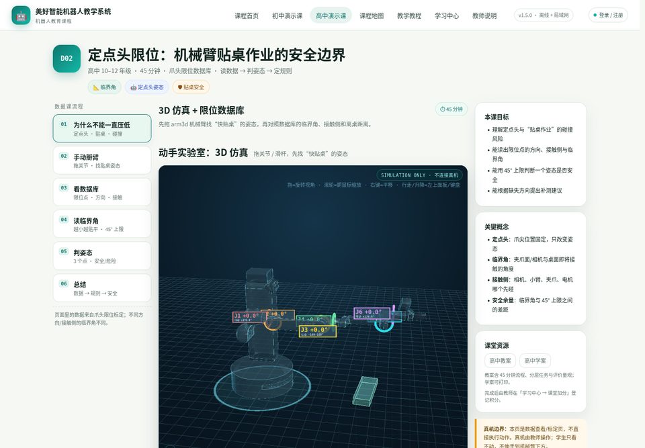Click the 美好智能机器人教学系统 title
This screenshot has width=645, height=448.
pyautogui.click(x=73, y=11)
